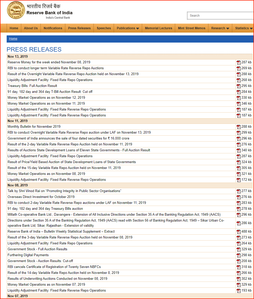Open PDF for 15-day Variable Rate Repo Auction result
This screenshot has height=299, width=254.
click(239, 168)
